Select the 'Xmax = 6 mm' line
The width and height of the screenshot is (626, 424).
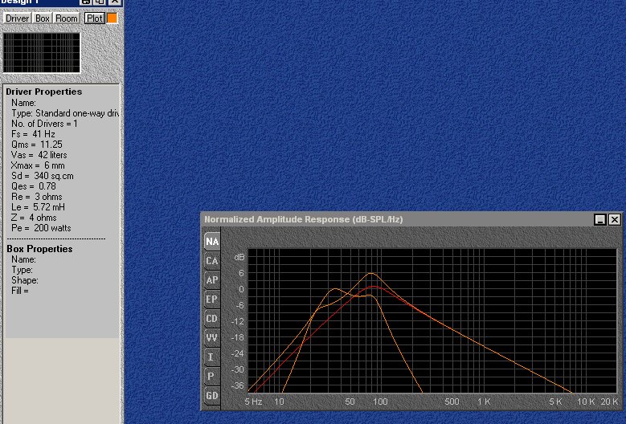tap(38, 165)
